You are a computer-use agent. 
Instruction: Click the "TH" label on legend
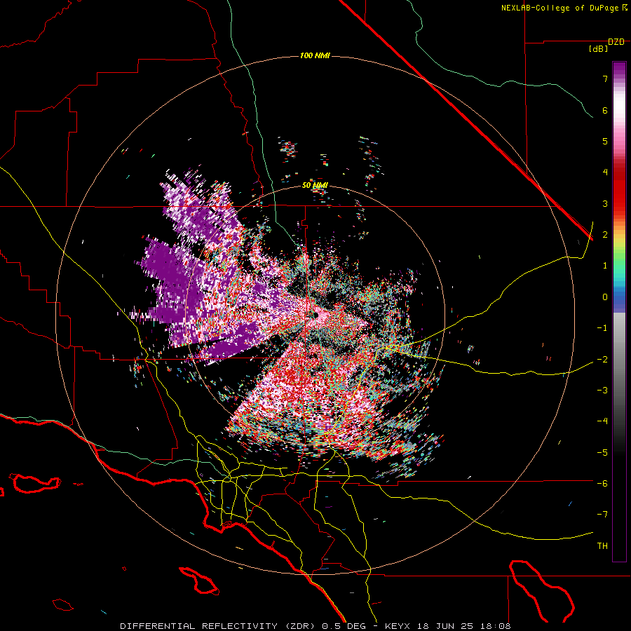tap(602, 546)
